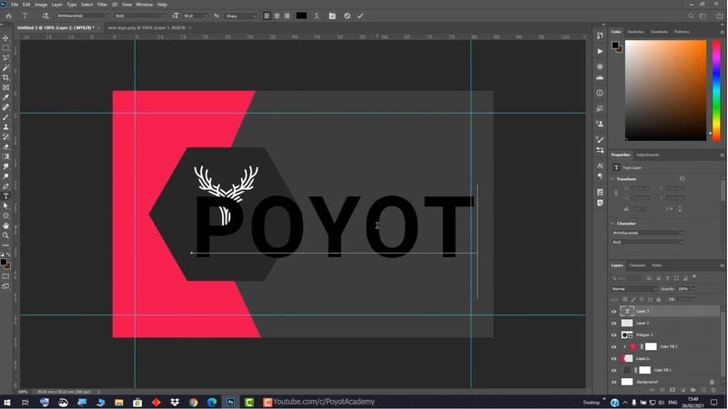Click the Crop tool
Viewport: 728px width, 409px height.
coord(6,77)
